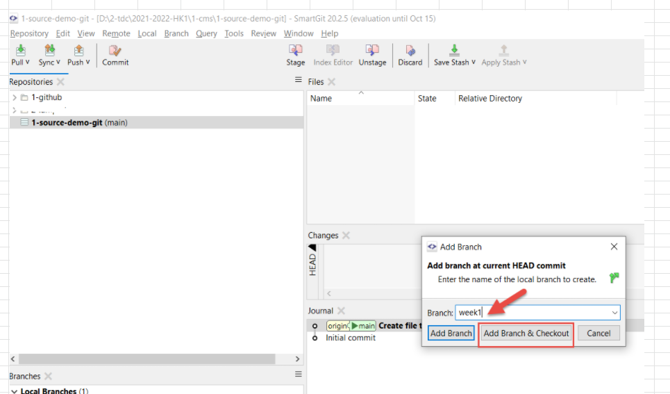670x394 pixels.
Task: Open the Index Editor tool
Action: (x=333, y=55)
